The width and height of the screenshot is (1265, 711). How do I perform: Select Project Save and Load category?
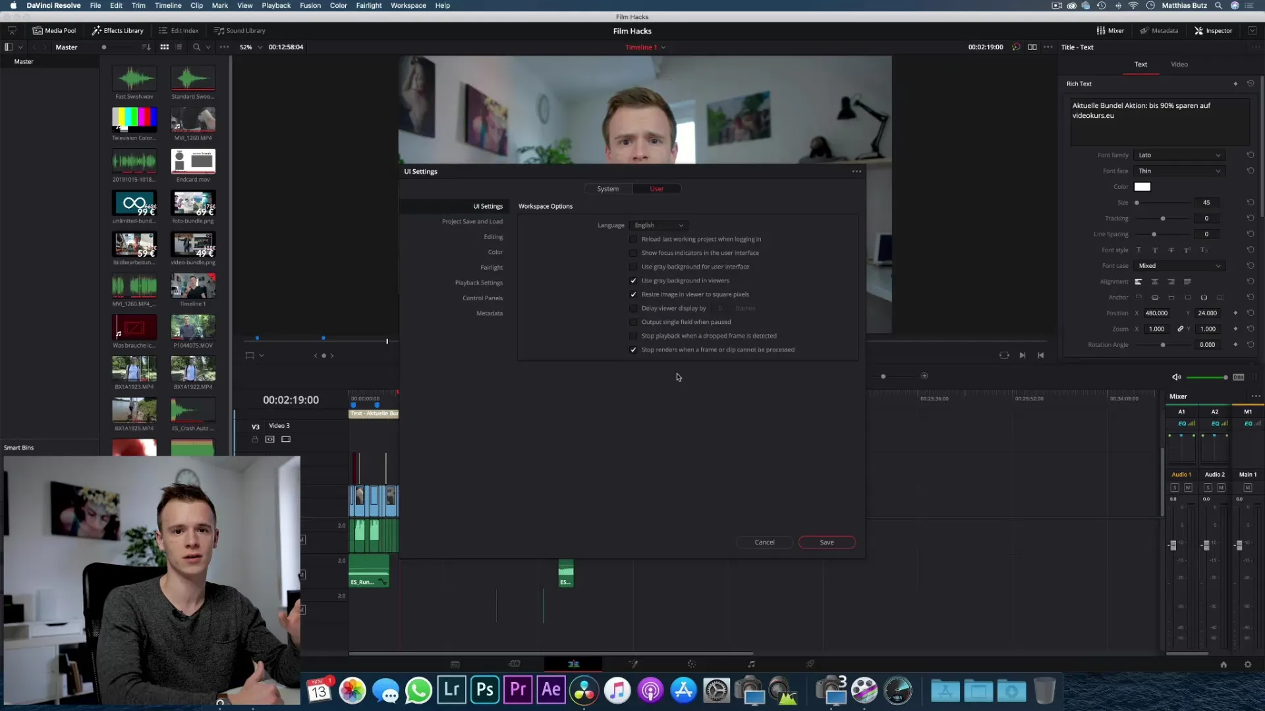point(472,221)
